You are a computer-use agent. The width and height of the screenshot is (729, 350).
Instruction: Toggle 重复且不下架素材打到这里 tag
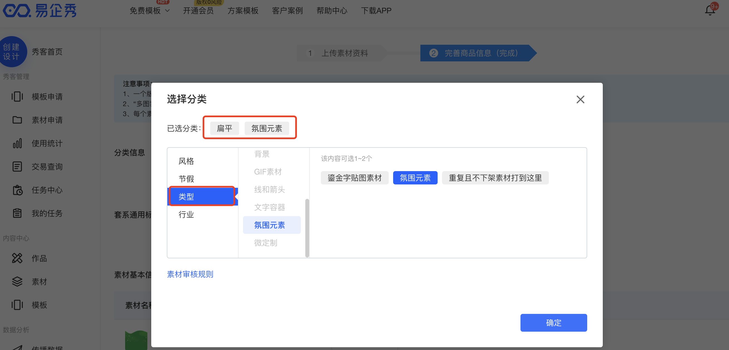point(495,178)
